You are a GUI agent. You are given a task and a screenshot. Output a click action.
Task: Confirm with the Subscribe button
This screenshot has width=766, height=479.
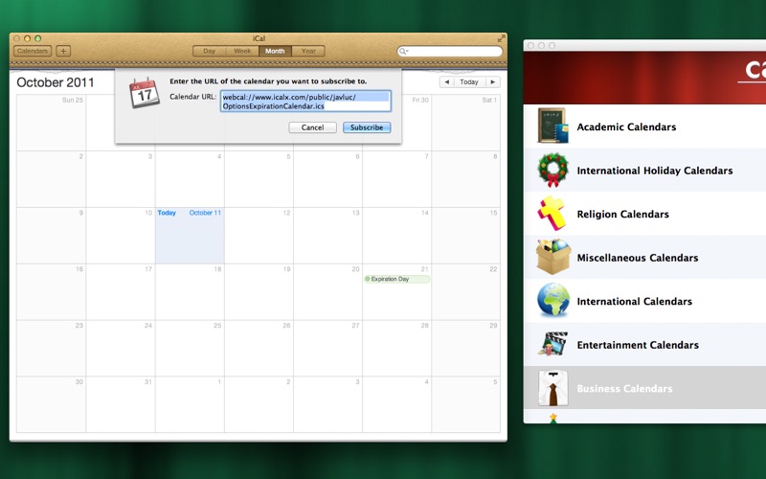(367, 127)
